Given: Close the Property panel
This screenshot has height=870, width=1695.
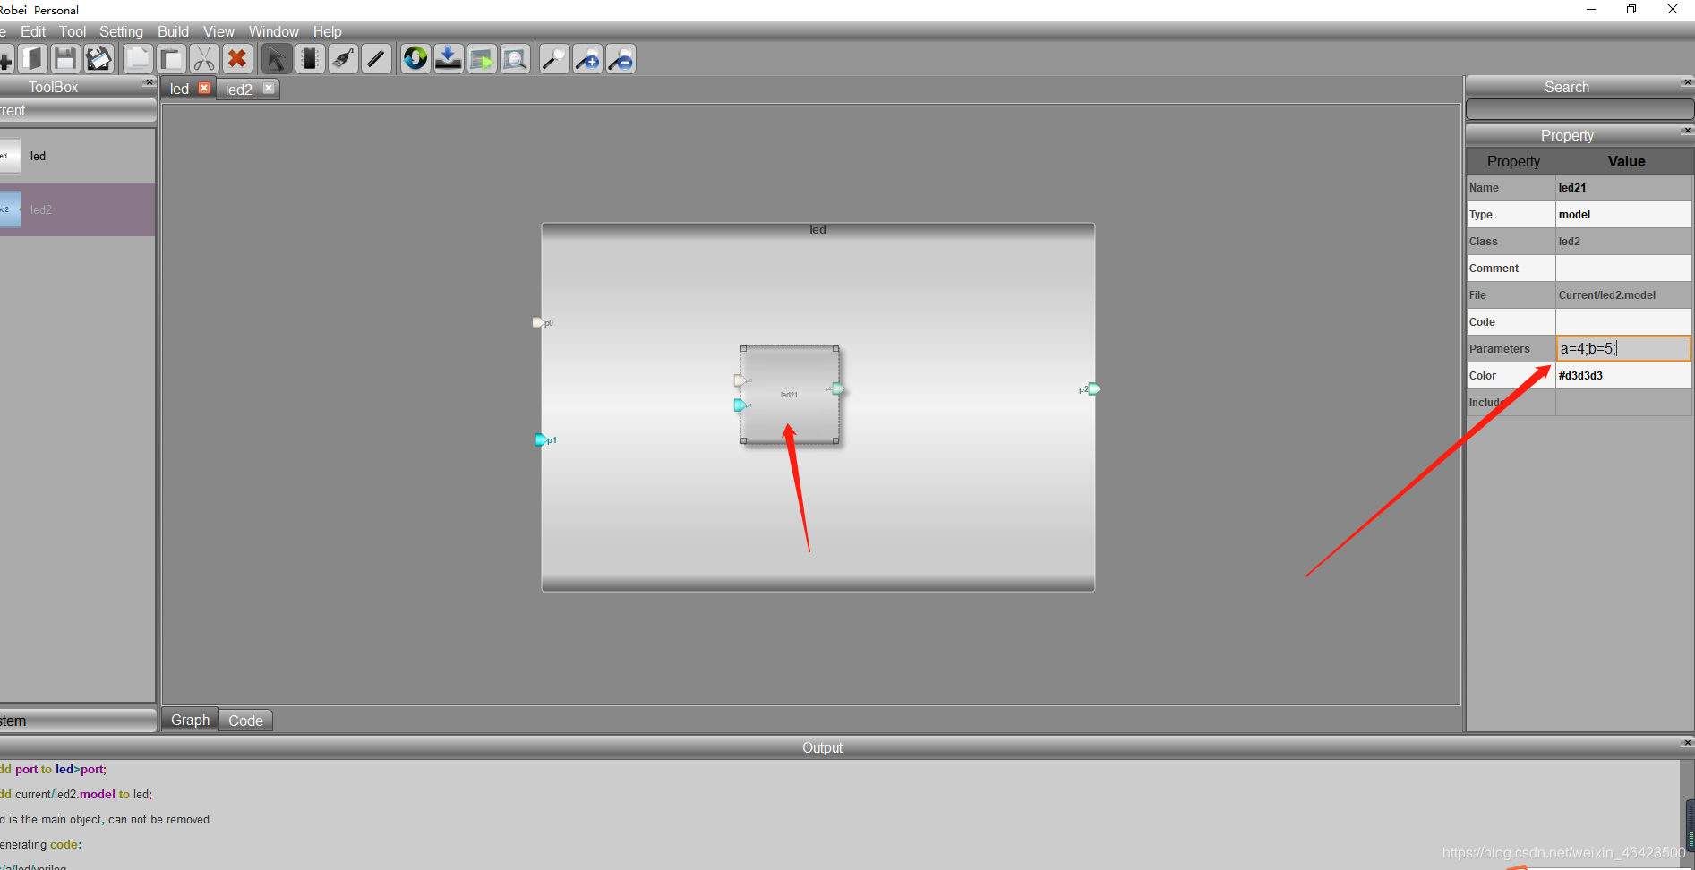Looking at the screenshot, I should (x=1687, y=131).
